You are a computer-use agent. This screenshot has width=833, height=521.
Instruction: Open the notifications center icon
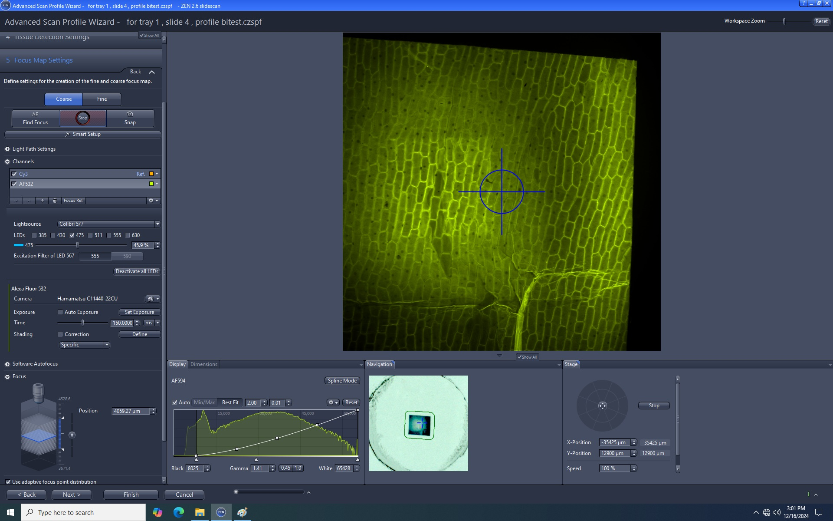click(819, 512)
